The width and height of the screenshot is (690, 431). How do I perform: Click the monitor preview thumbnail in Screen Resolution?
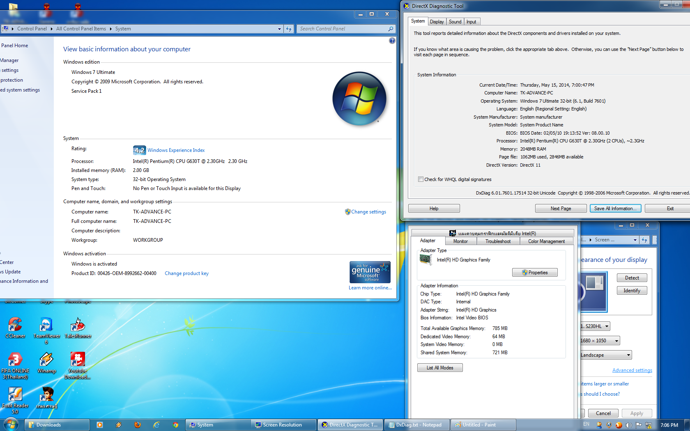(594, 291)
